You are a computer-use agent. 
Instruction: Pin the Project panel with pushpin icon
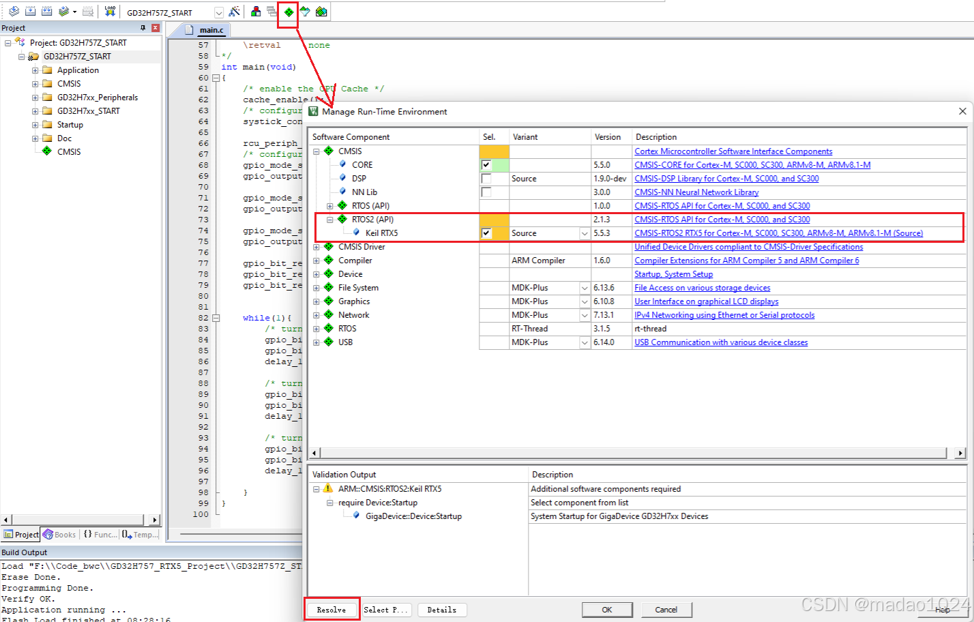pos(143,28)
